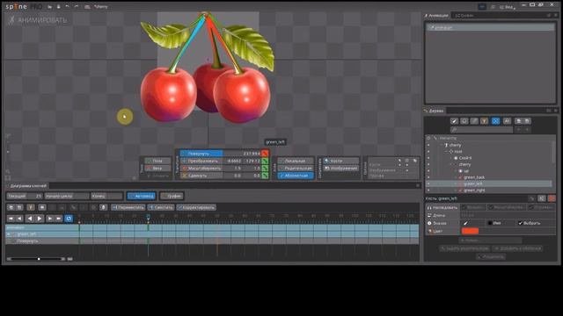This screenshot has height=316, width=563.
Task: Choose Локальная axes option
Action: tap(296, 161)
